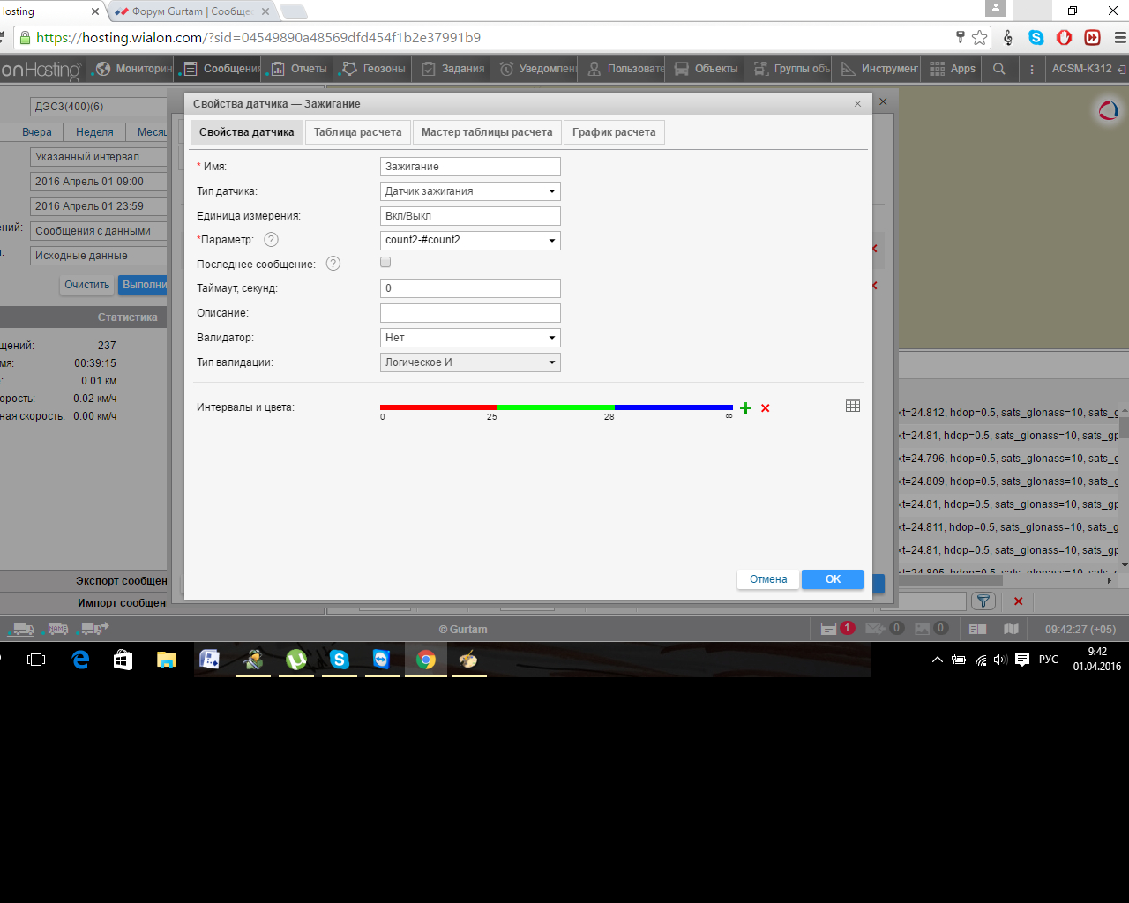
Task: Click the green segment of interval color bar
Action: [556, 407]
